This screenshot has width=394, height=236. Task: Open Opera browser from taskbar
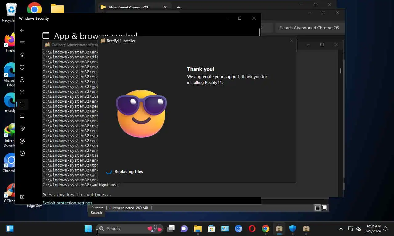point(252,229)
